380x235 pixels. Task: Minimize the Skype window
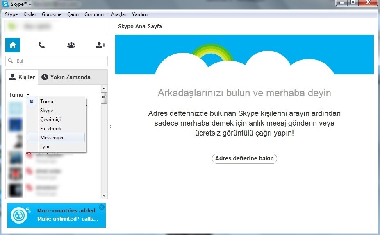click(342, 3)
